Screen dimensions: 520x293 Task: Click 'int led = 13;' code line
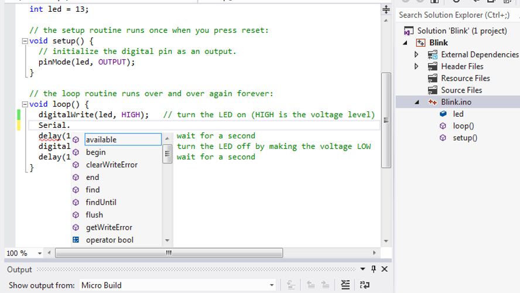pyautogui.click(x=59, y=9)
